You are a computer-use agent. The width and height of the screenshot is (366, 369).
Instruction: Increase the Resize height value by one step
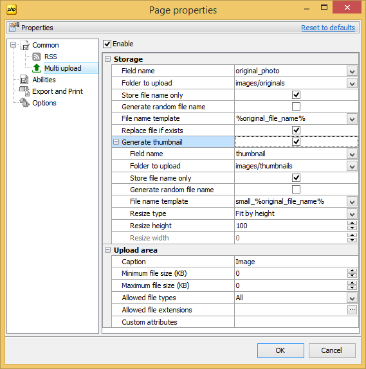(352, 223)
